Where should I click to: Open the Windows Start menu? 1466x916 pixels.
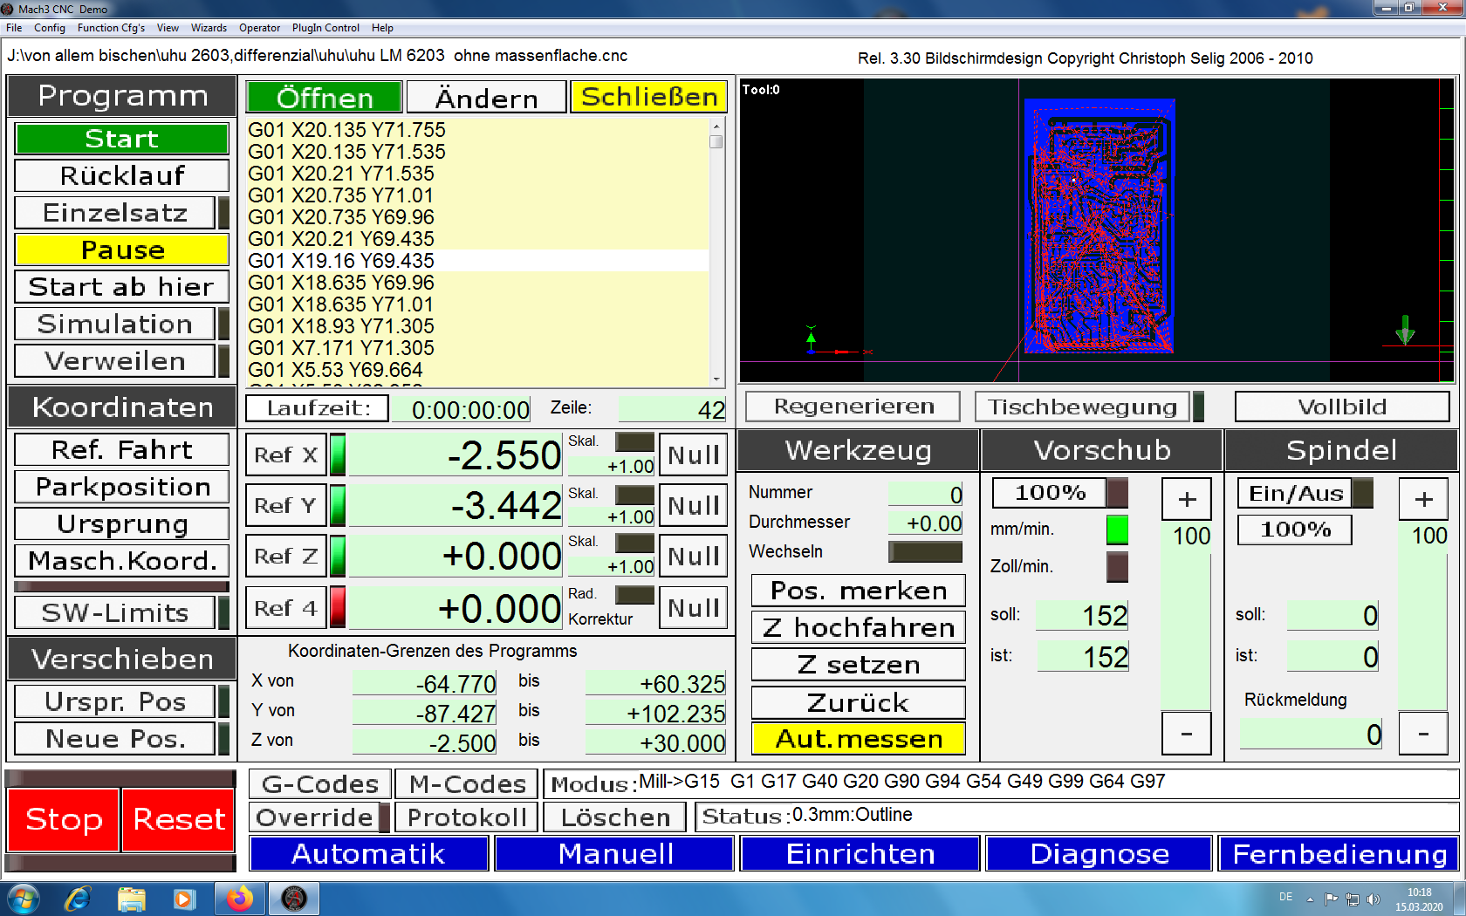tap(23, 898)
